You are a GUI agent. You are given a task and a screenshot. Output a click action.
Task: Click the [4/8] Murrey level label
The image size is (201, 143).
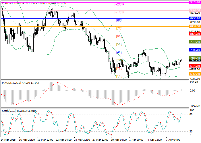coord(119,52)
